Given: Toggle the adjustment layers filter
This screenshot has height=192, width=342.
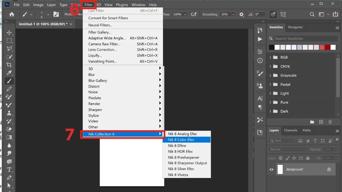Looking at the screenshot, I should 308,141.
